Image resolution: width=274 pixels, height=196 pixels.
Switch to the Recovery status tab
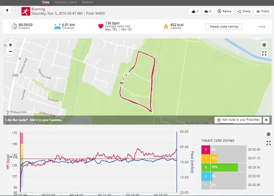pyautogui.click(x=66, y=2)
